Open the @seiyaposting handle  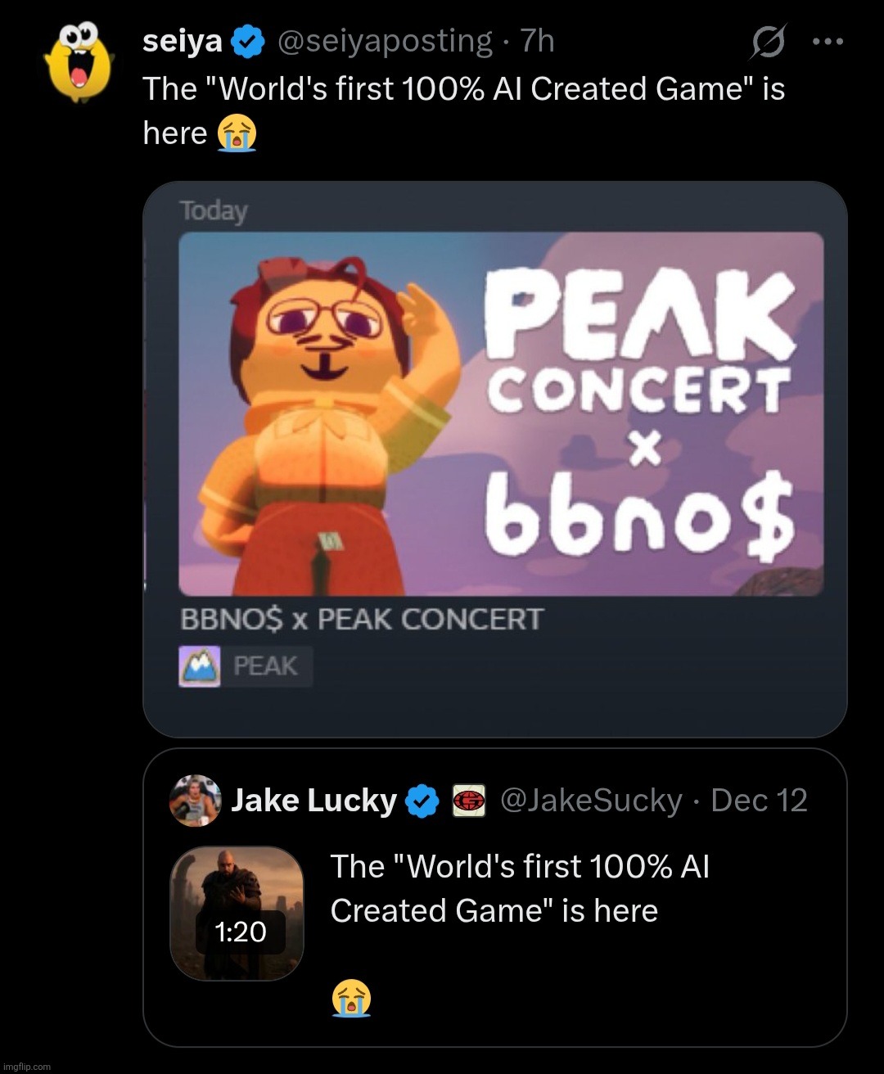[x=386, y=42]
